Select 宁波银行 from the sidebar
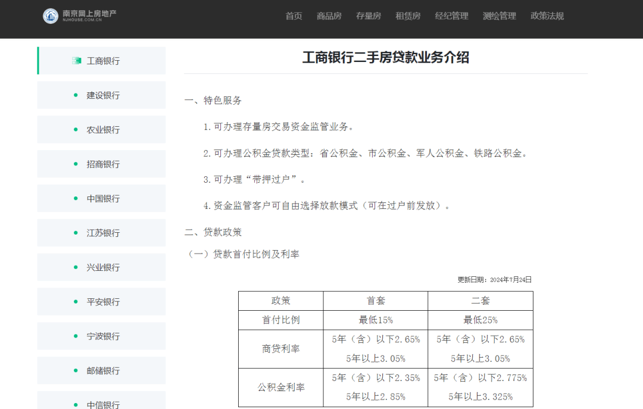This screenshot has height=409, width=643. tap(102, 336)
